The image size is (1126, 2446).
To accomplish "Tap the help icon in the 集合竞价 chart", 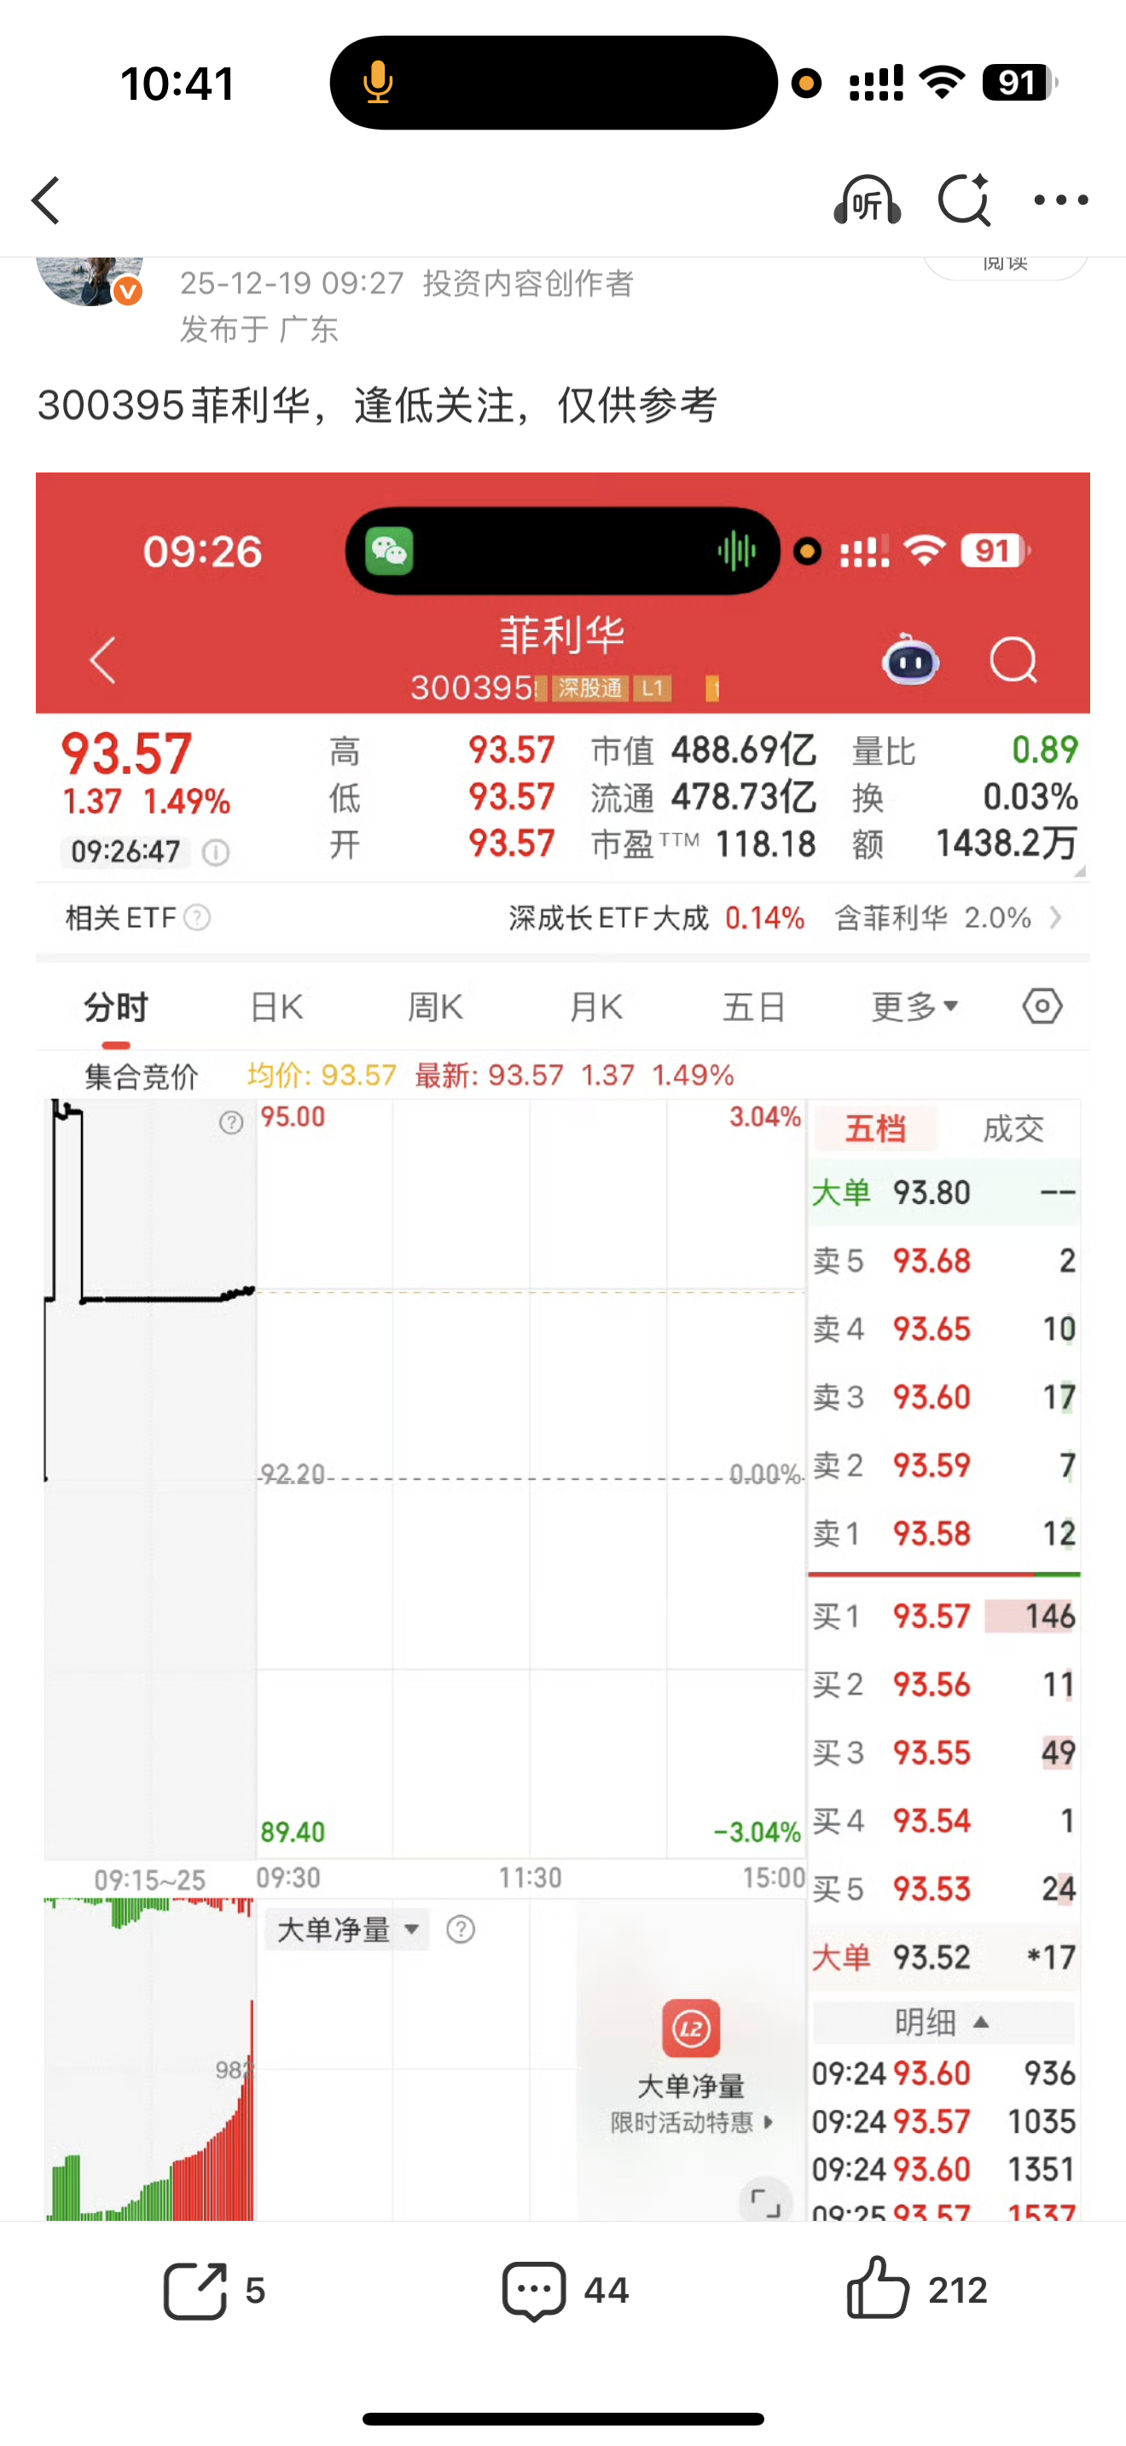I will pyautogui.click(x=230, y=1123).
